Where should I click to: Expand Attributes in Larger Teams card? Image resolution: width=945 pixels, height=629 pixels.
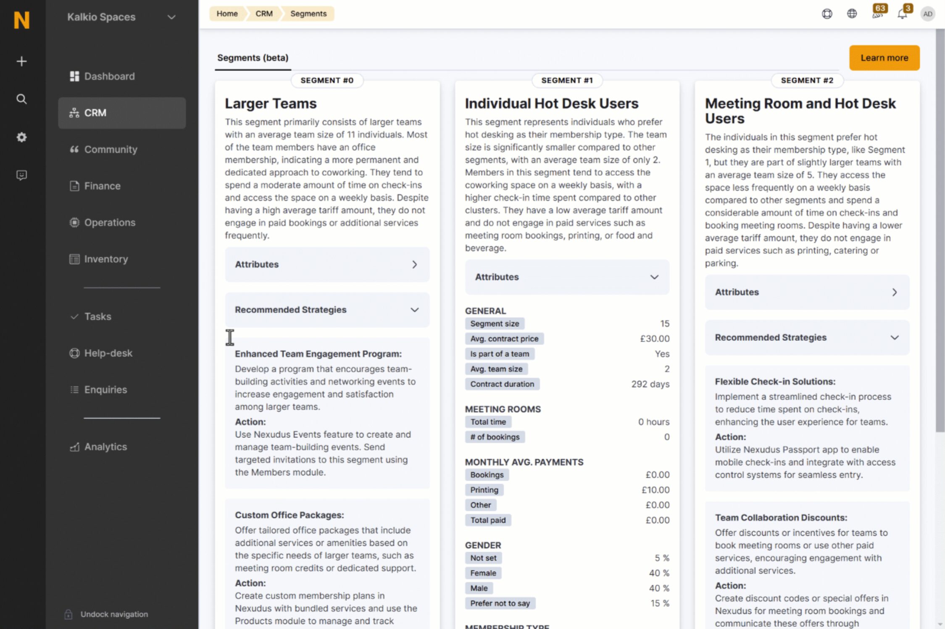(327, 264)
